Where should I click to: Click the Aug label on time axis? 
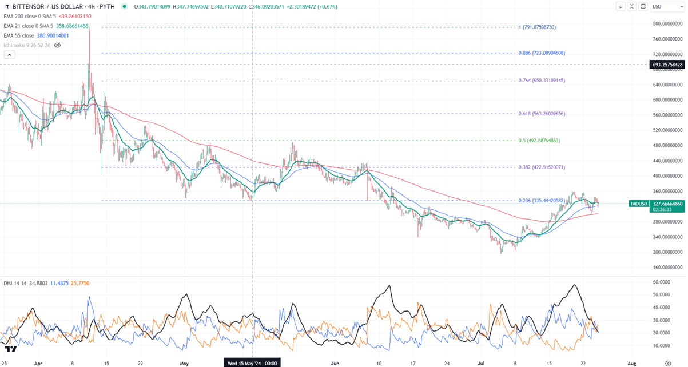coord(631,362)
